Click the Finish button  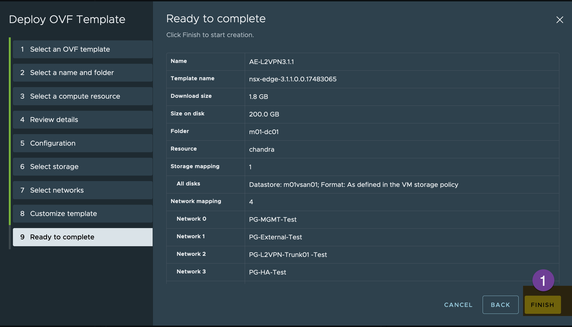(543, 305)
